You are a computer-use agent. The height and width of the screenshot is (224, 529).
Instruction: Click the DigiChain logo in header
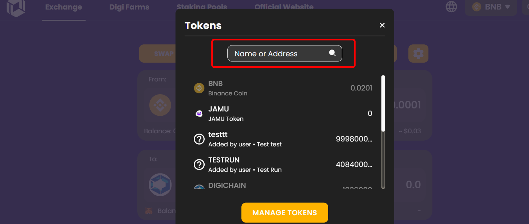[16, 8]
